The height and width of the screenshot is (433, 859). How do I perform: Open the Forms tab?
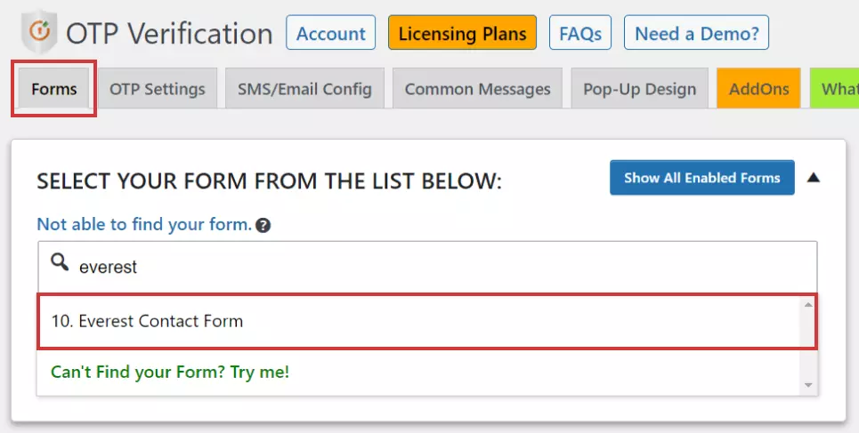point(53,89)
